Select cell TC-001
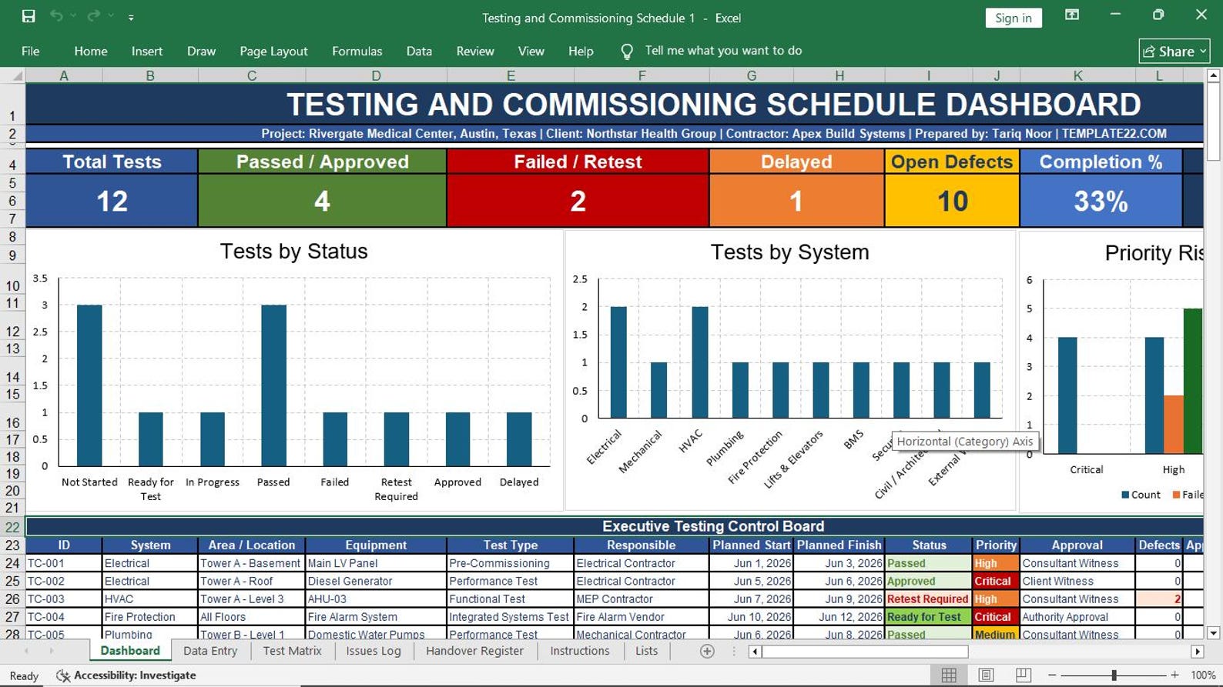1223x687 pixels. click(x=64, y=563)
